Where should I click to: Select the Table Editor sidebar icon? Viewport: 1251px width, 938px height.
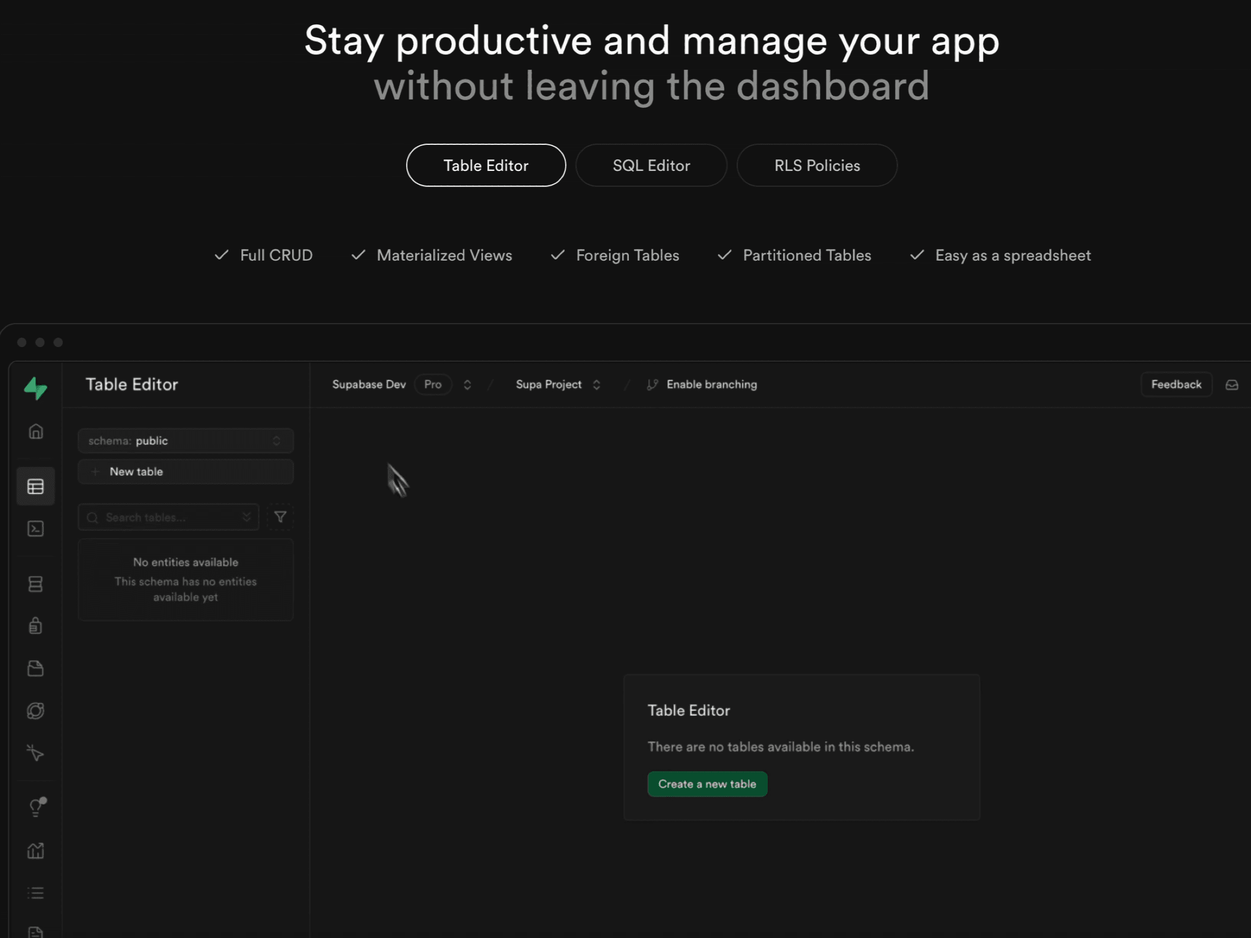pyautogui.click(x=35, y=486)
